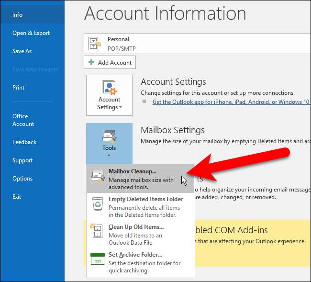Collapse the Tools dropdown arrow
The image size is (311, 282).
coord(109,155)
